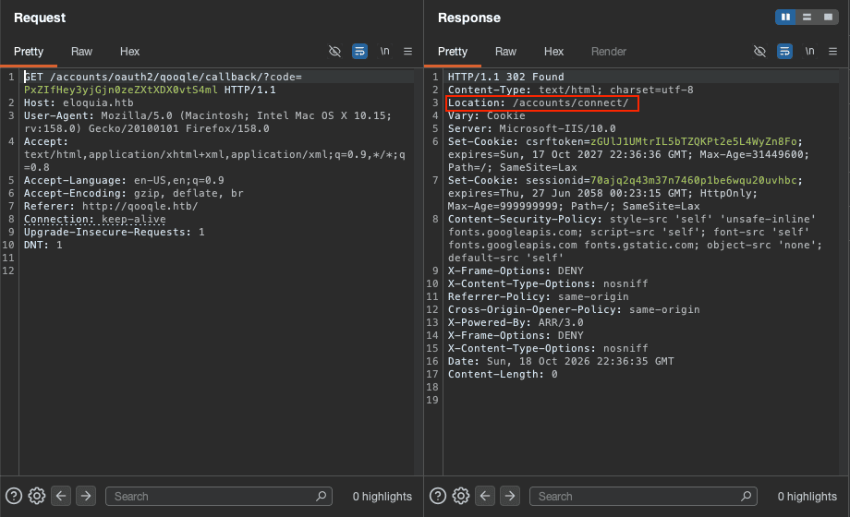Toggle hidden characters icon in Request panel
850x517 pixels.
coord(335,52)
